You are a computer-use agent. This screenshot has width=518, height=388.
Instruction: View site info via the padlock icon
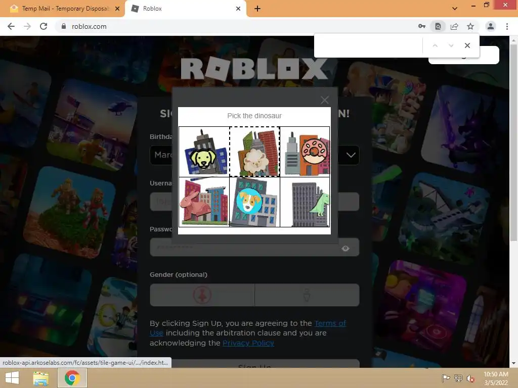(64, 26)
